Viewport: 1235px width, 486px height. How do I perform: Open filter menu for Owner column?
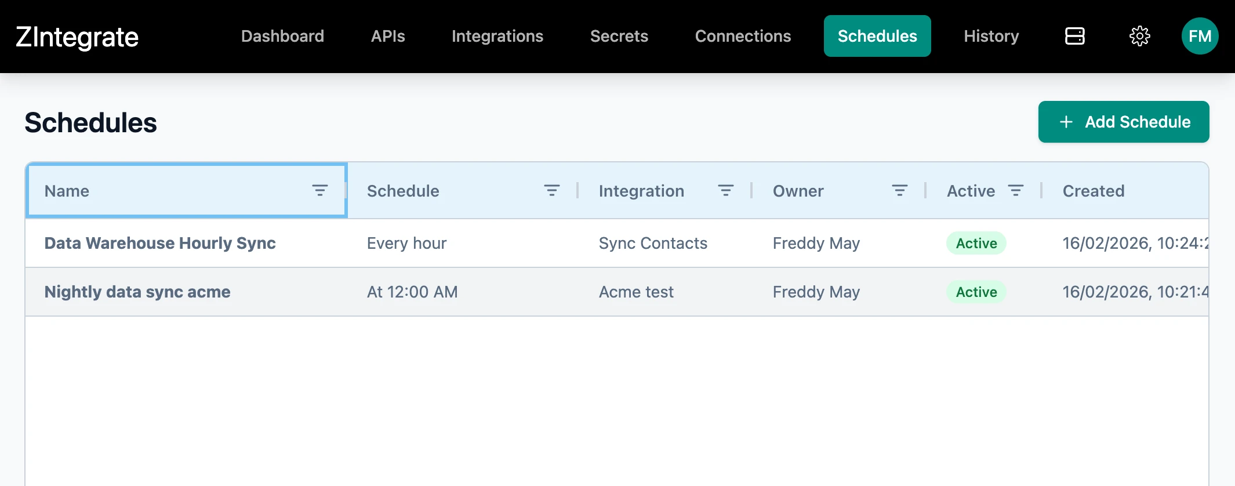tap(899, 190)
